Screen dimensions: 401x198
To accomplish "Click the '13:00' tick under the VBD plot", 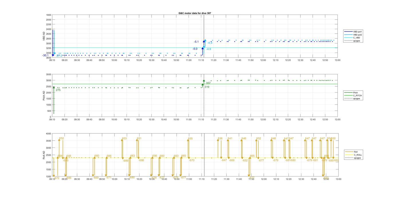I will [337, 60].
